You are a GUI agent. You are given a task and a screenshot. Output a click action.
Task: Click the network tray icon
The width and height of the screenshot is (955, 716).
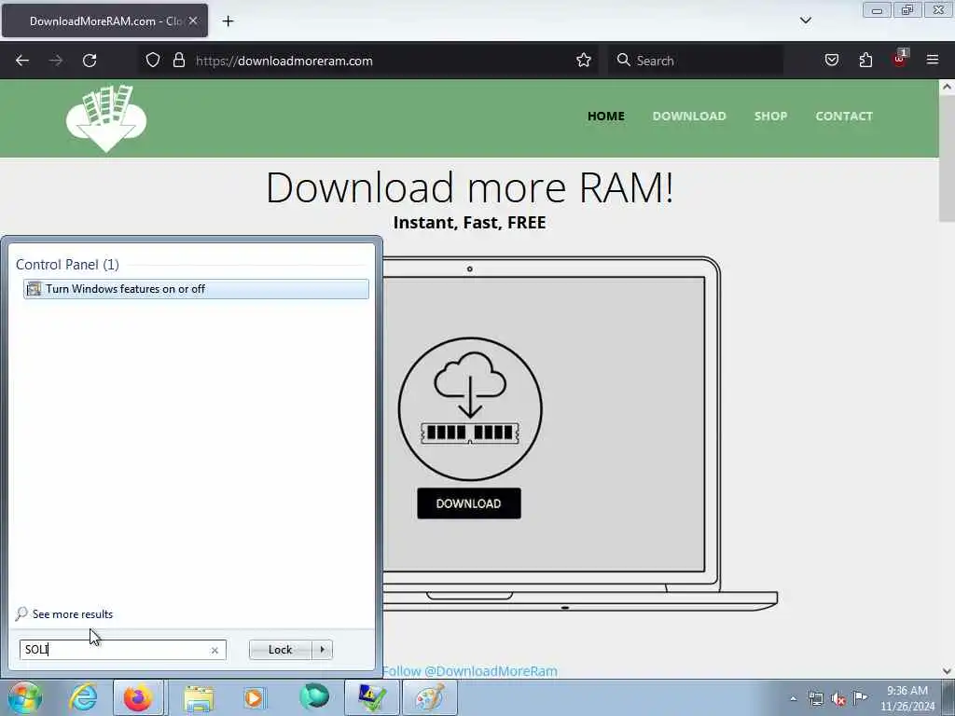[x=815, y=698]
